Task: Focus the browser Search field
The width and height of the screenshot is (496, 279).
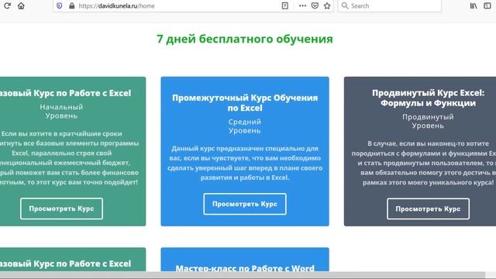Action: tap(389, 5)
